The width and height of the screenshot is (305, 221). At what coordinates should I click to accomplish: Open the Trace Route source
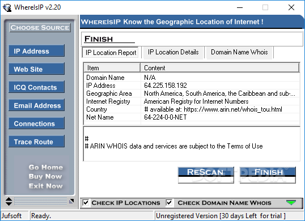tap(36, 142)
